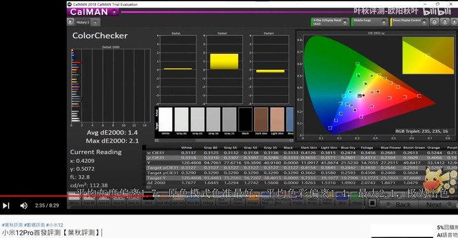
Task: Click the Target x:CIE31 row label
Action: [x=162, y=168]
